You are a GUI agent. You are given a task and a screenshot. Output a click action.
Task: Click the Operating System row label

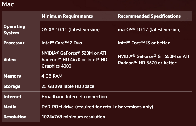tap(14, 30)
